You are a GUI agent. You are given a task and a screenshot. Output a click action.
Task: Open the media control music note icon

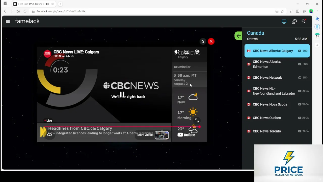coord(291,11)
